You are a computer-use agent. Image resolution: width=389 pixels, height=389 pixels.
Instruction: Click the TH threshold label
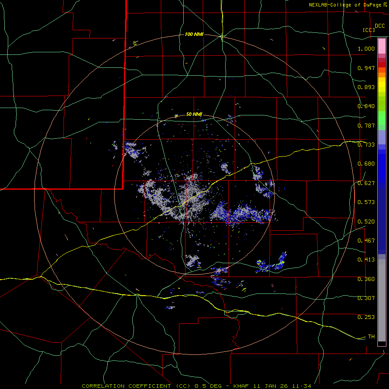click(371, 337)
